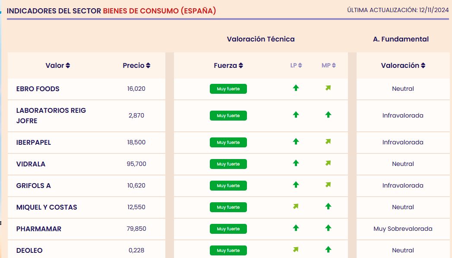Sort by Fuerza column arrows
The image size is (452, 258).
click(x=241, y=66)
